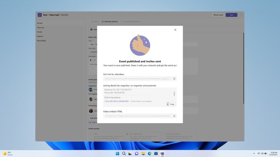
Task: Open the Chat app on taskbar
Action: point(136,153)
